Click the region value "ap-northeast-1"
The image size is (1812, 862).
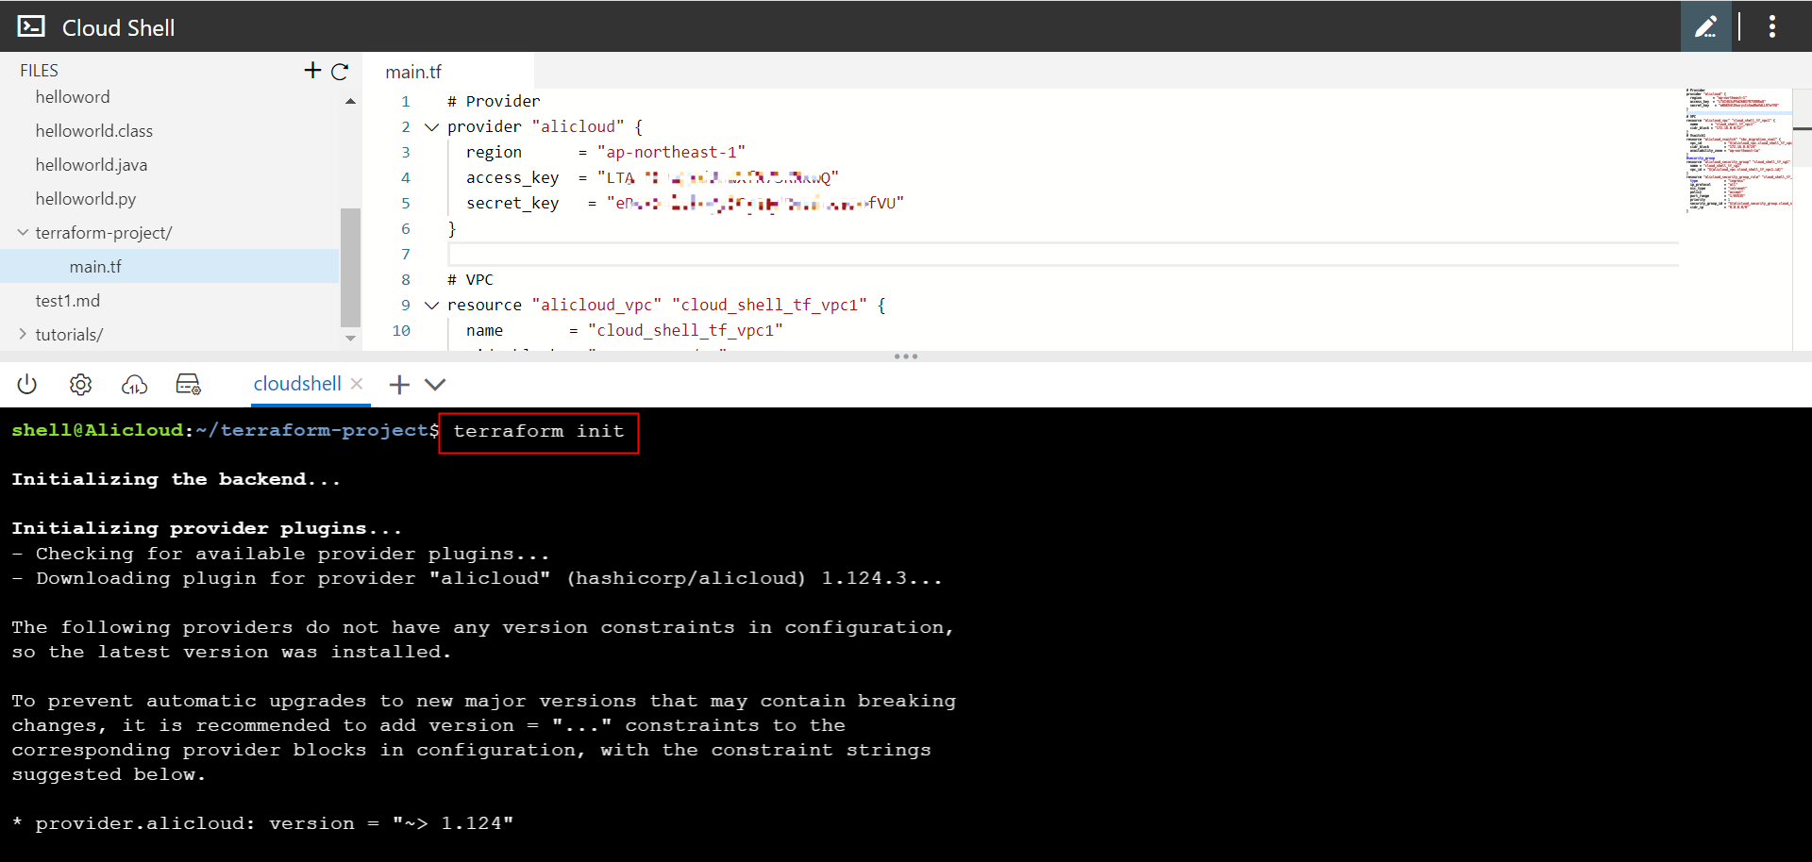671,153
